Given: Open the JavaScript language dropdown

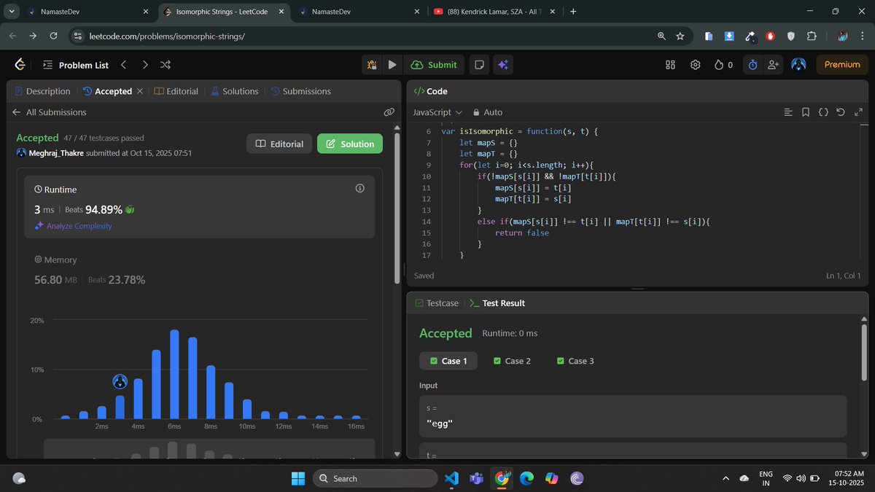Looking at the screenshot, I should tap(437, 112).
